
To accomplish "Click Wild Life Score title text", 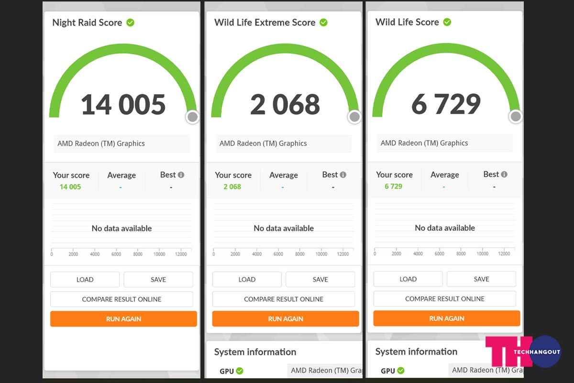I will click(407, 22).
